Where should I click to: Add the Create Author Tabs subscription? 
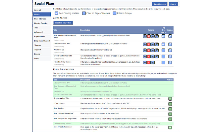[170, 99]
